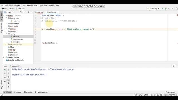This screenshot has width=178, height=100.
Task: Close the button.py editor tab
Action: click(x=58, y=12)
